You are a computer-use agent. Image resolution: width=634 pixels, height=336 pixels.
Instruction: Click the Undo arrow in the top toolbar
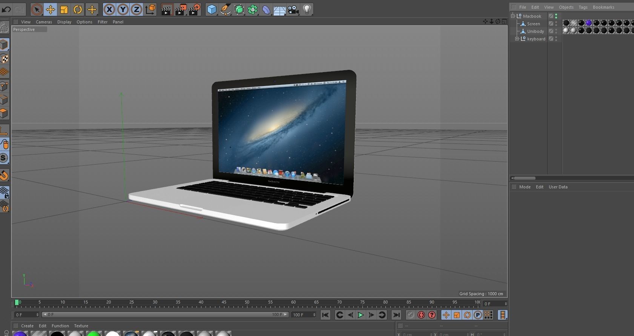6,9
